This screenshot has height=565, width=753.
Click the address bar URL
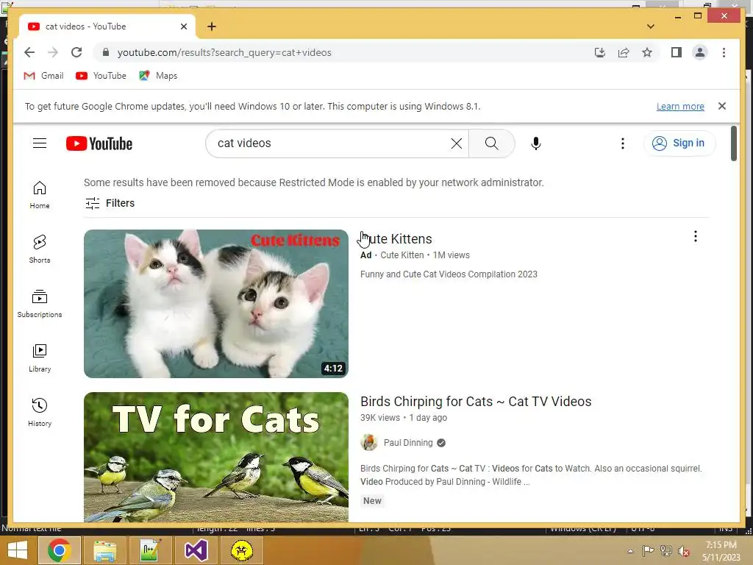pyautogui.click(x=224, y=52)
